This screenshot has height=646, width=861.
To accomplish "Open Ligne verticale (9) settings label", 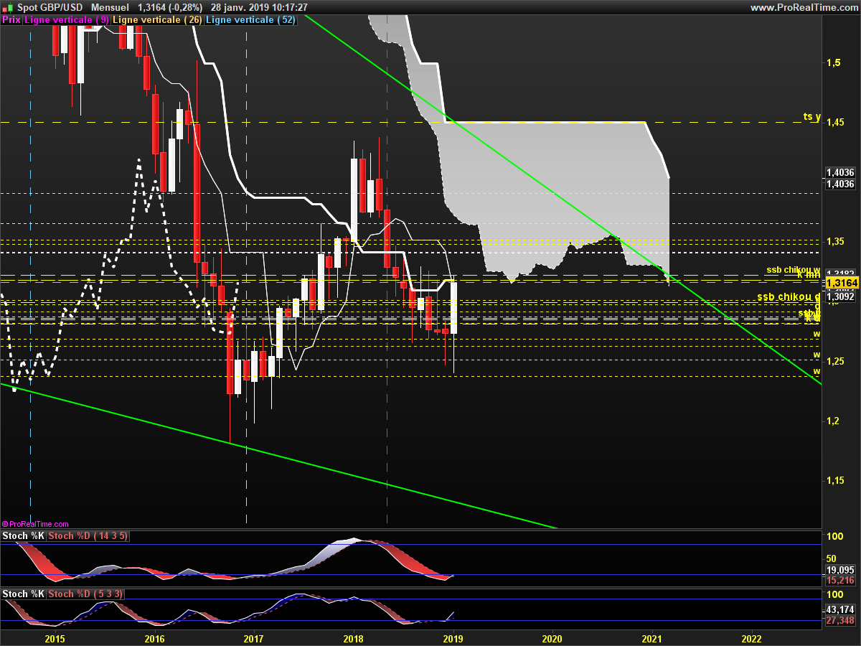I will point(67,20).
